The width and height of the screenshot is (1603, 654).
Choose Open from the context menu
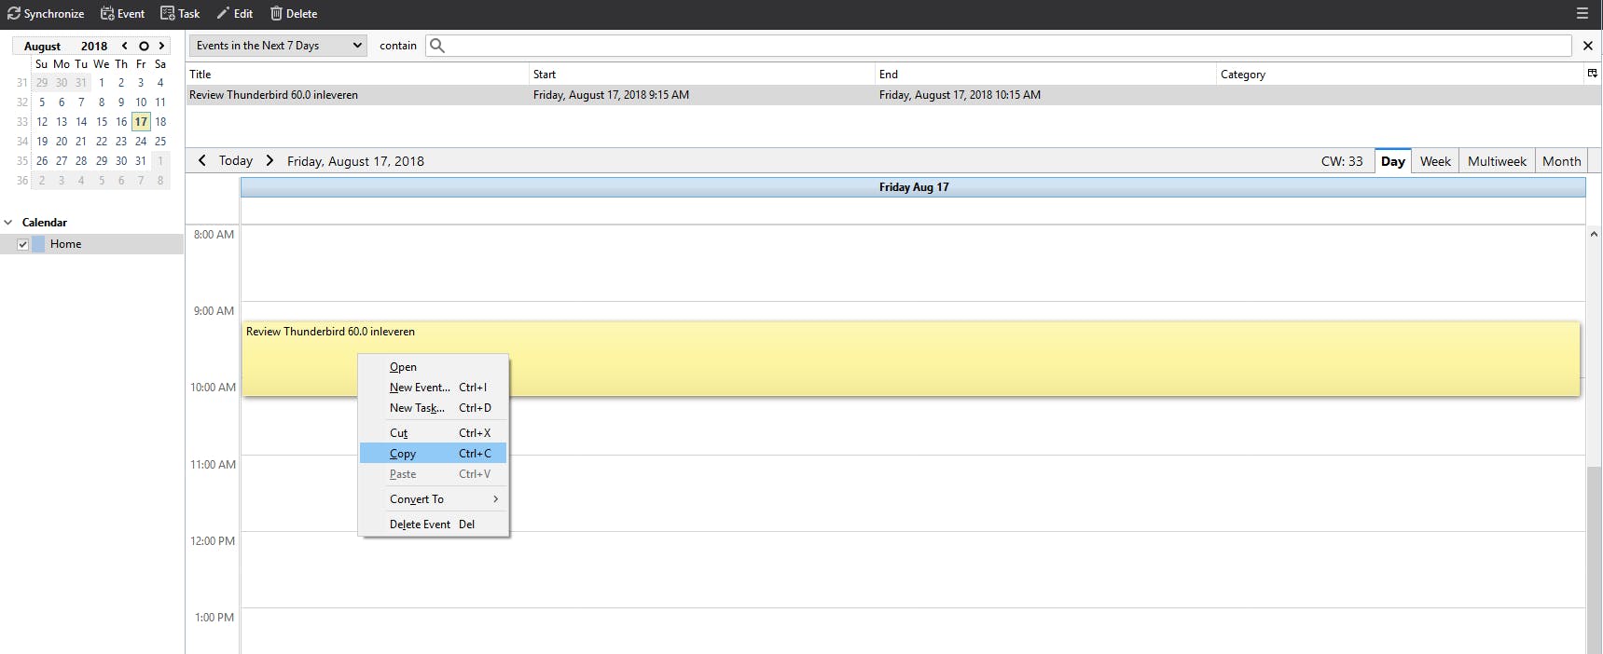click(434, 367)
